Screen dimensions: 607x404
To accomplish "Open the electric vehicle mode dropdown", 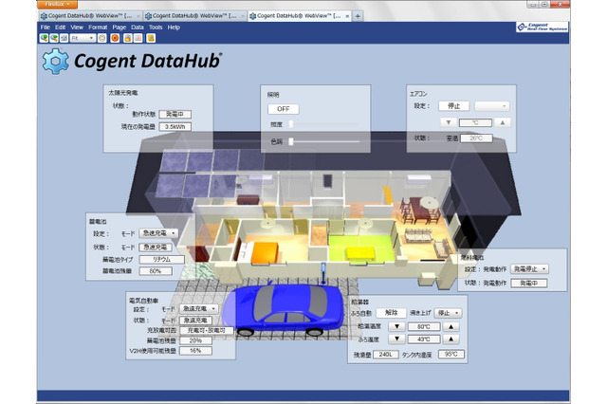I will click(200, 308).
